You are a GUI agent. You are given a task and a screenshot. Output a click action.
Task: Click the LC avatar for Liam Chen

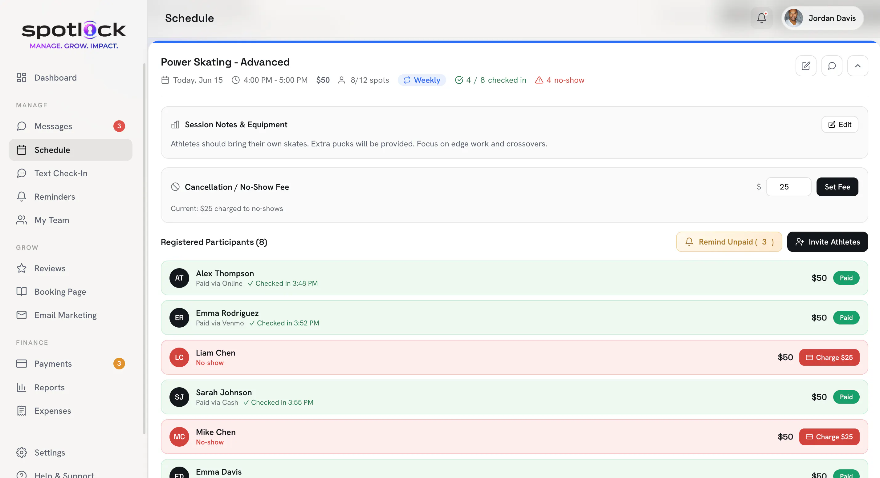point(179,357)
